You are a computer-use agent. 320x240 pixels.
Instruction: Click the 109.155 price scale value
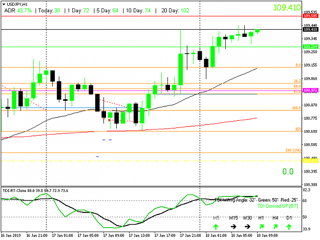(310, 65)
